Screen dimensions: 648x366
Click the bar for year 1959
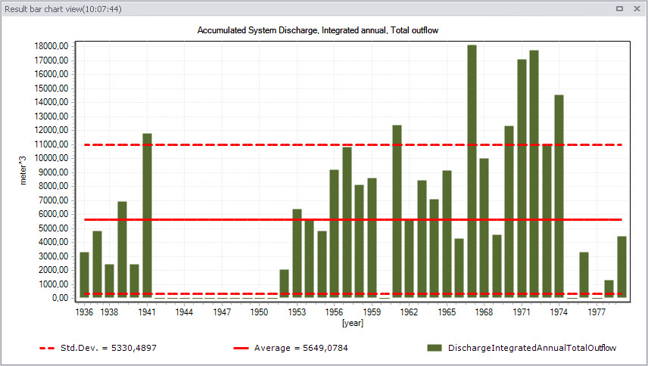pyautogui.click(x=372, y=237)
